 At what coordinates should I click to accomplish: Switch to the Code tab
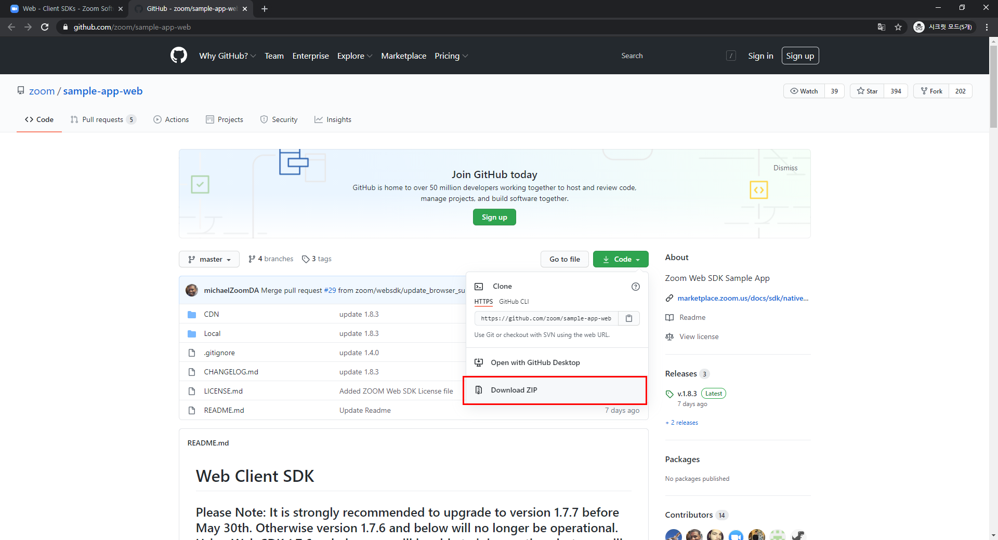coord(39,119)
